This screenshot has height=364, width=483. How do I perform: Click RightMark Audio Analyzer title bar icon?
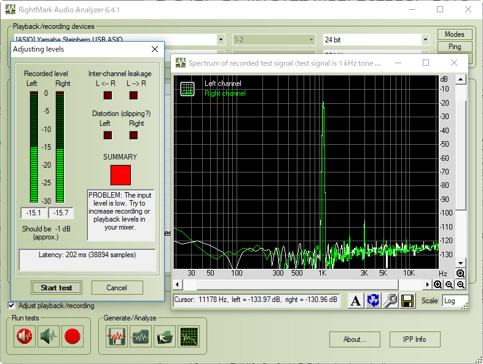point(10,9)
